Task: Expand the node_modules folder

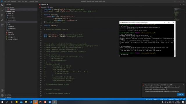Action: [12, 20]
